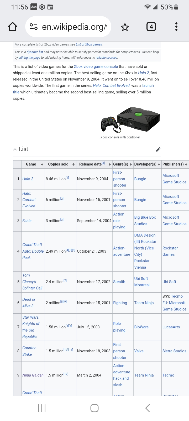Image resolution: width=189 pixels, height=421 pixels.
Task: Open the List of Xbox games link
Action: click(89, 44)
